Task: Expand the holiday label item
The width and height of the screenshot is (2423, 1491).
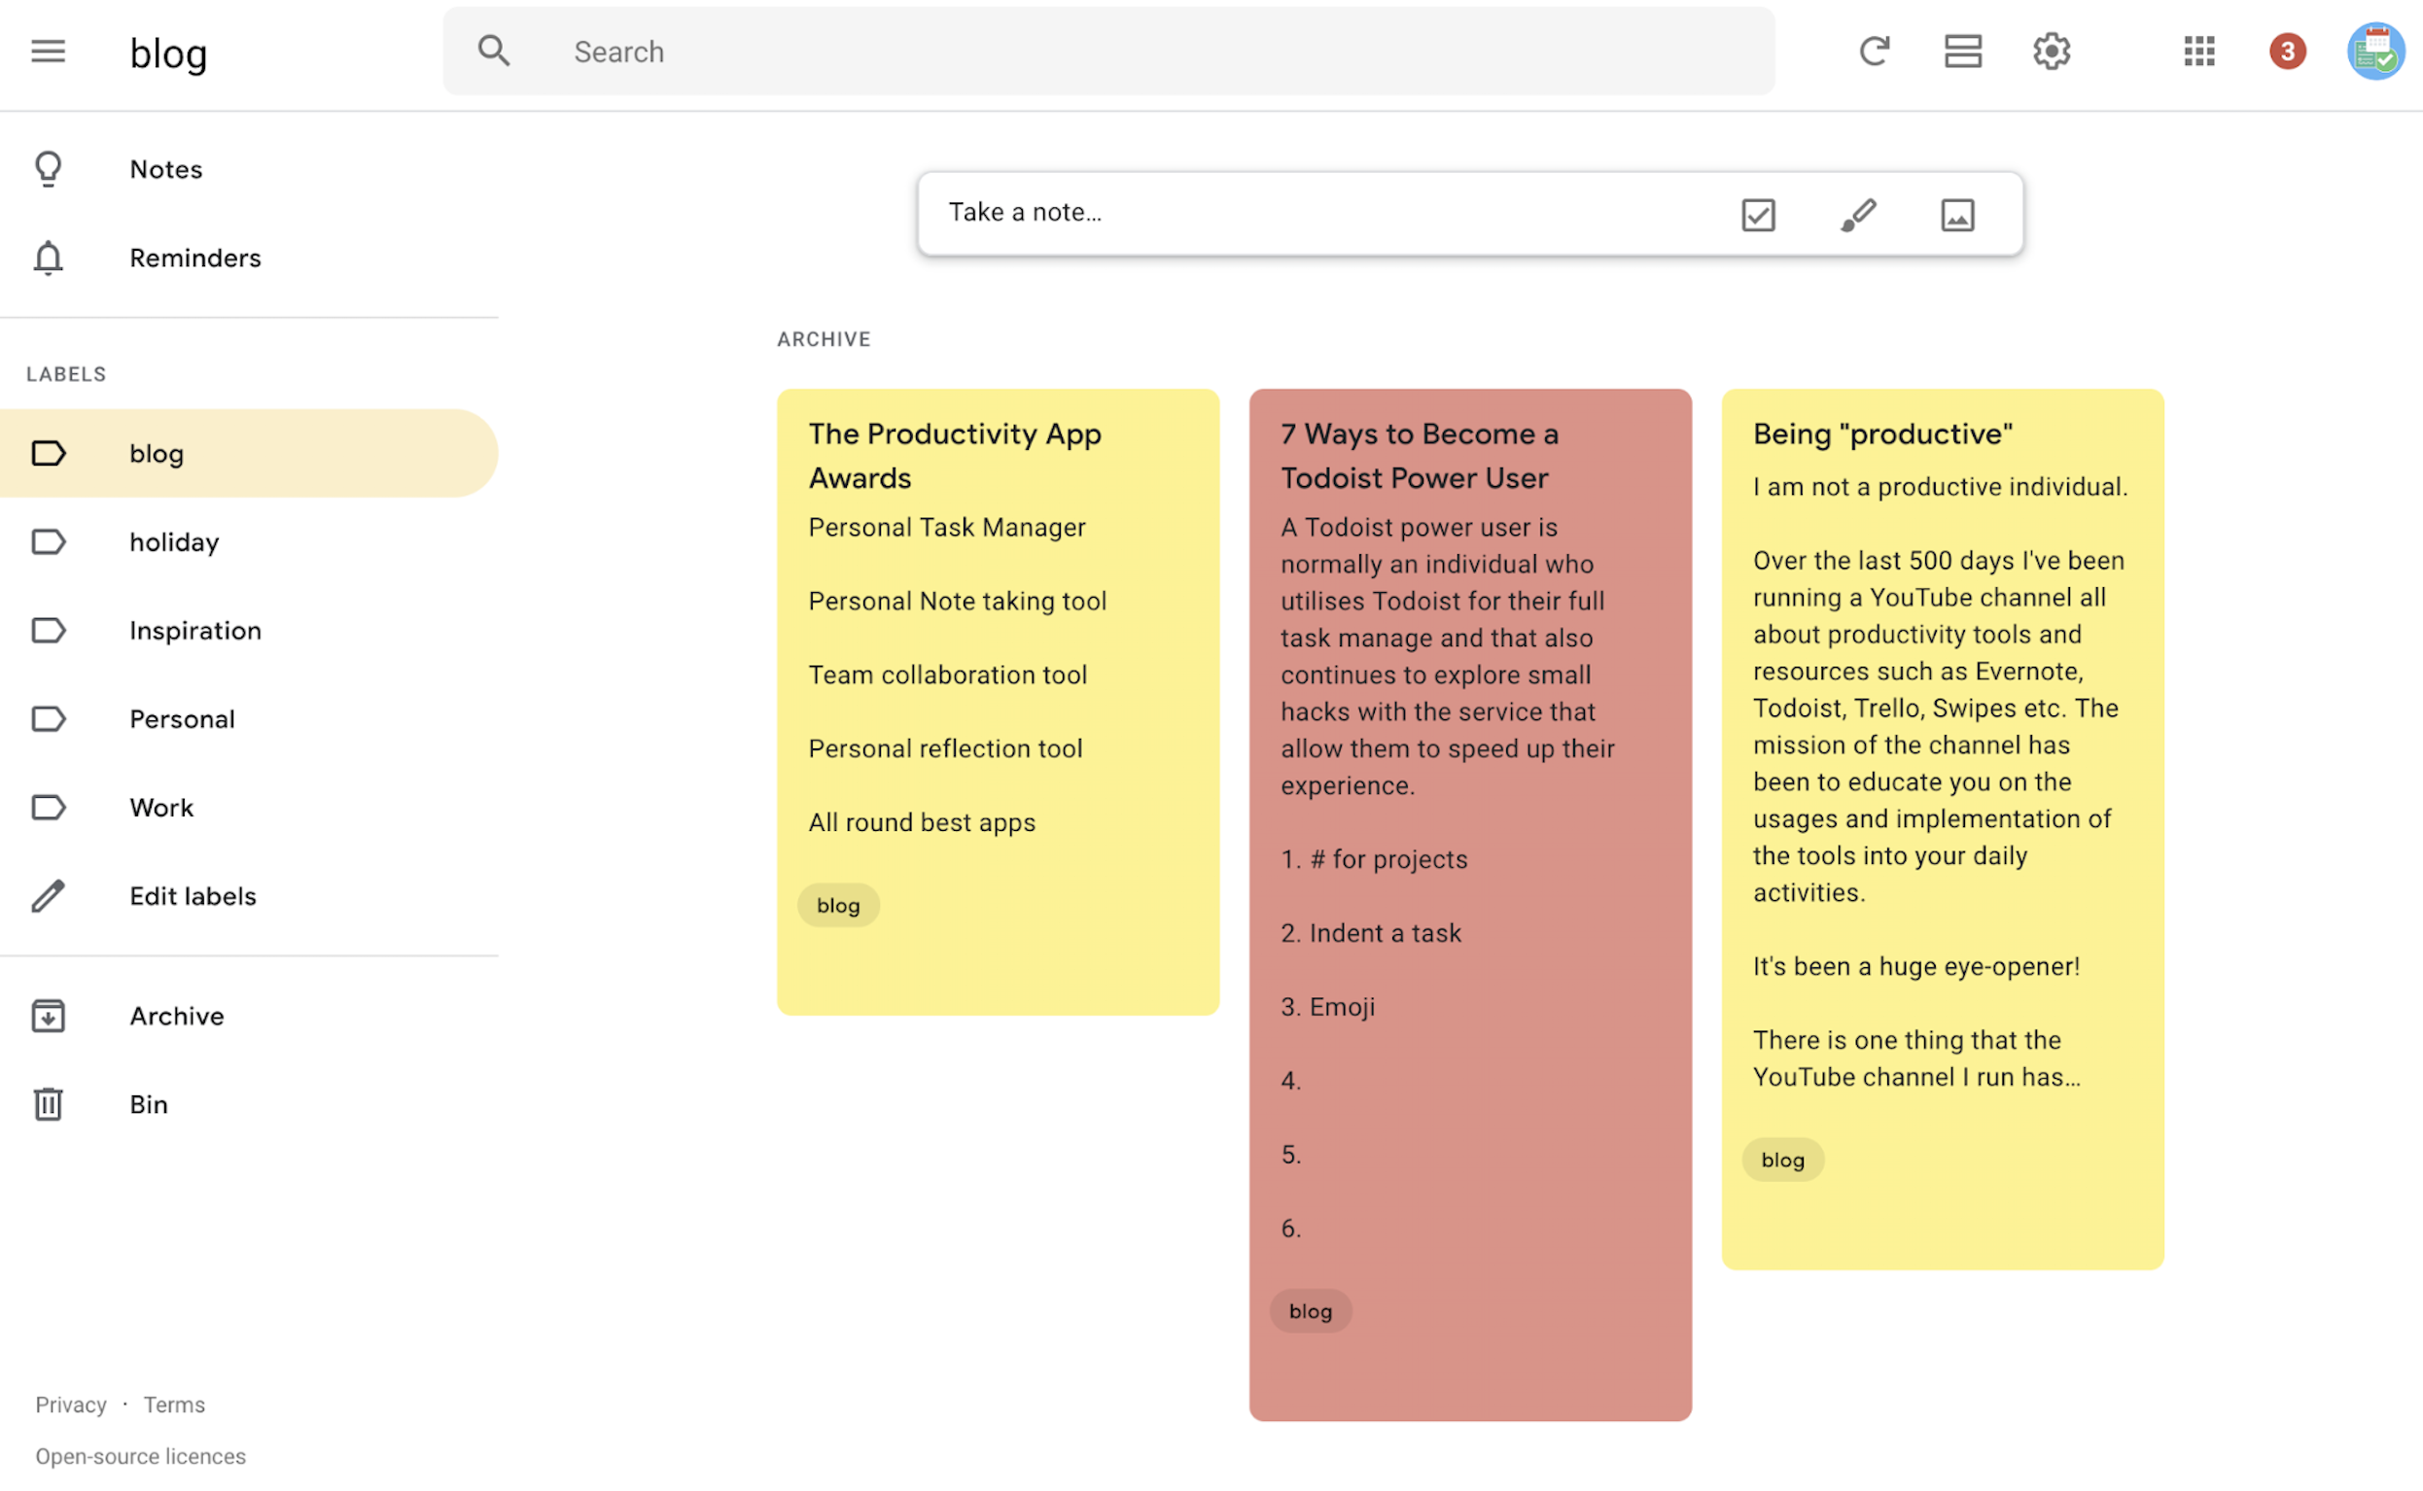Action: coord(173,539)
